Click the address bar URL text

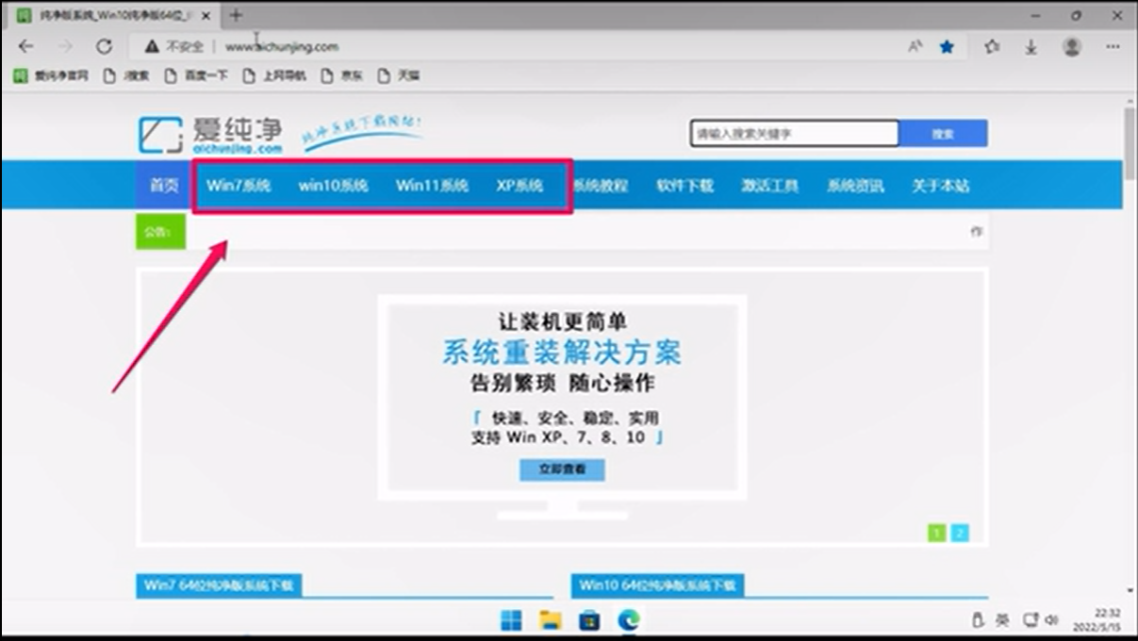click(x=282, y=46)
